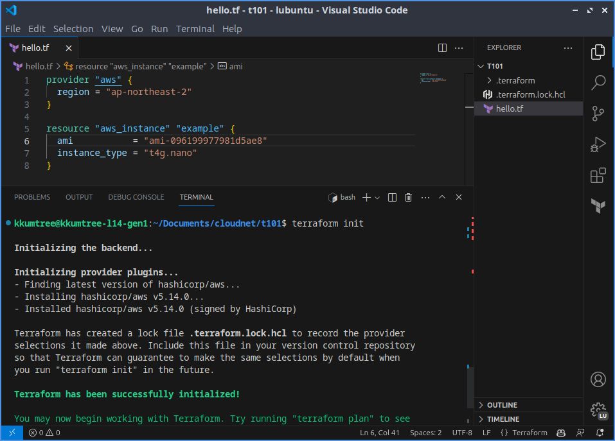Change end of line sequence LF
This screenshot has width=615, height=441.
(486, 433)
